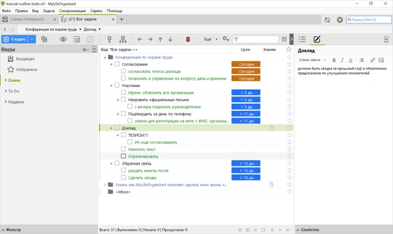Open the Правка menu

pos(22,11)
